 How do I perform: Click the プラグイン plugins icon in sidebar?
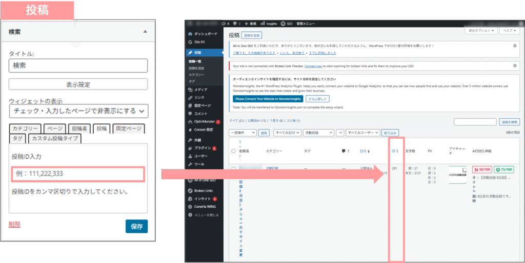pyautogui.click(x=190, y=148)
